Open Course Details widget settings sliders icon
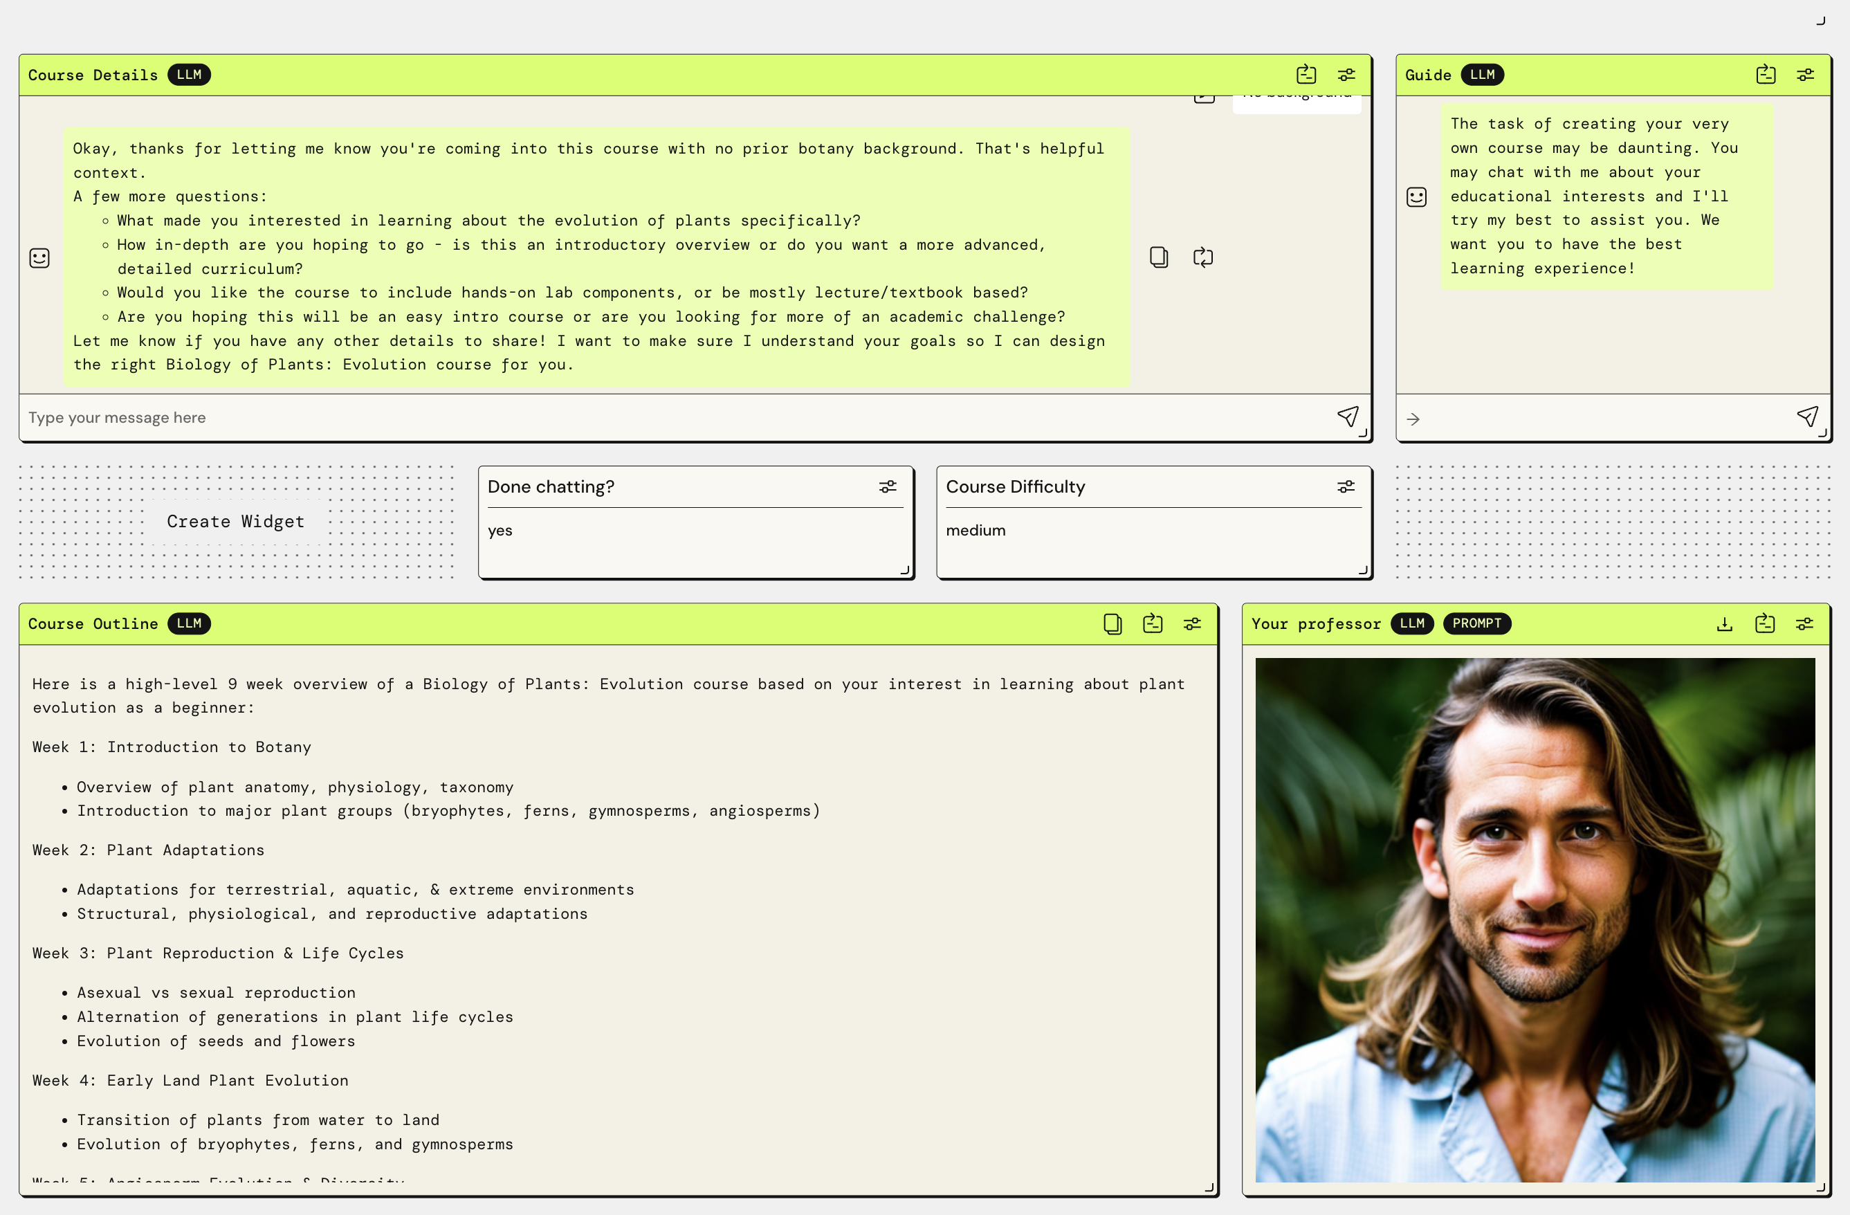The height and width of the screenshot is (1215, 1850). click(x=1346, y=75)
